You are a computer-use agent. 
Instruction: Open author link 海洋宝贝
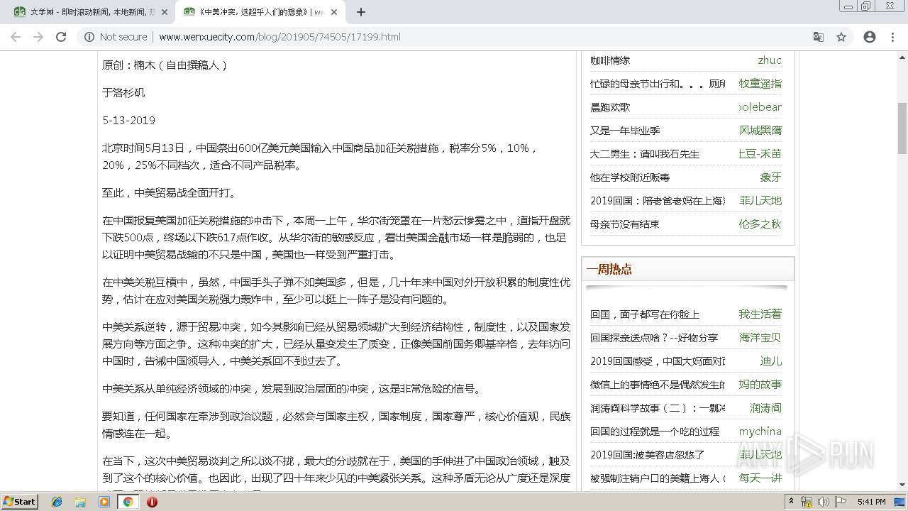pyautogui.click(x=760, y=338)
